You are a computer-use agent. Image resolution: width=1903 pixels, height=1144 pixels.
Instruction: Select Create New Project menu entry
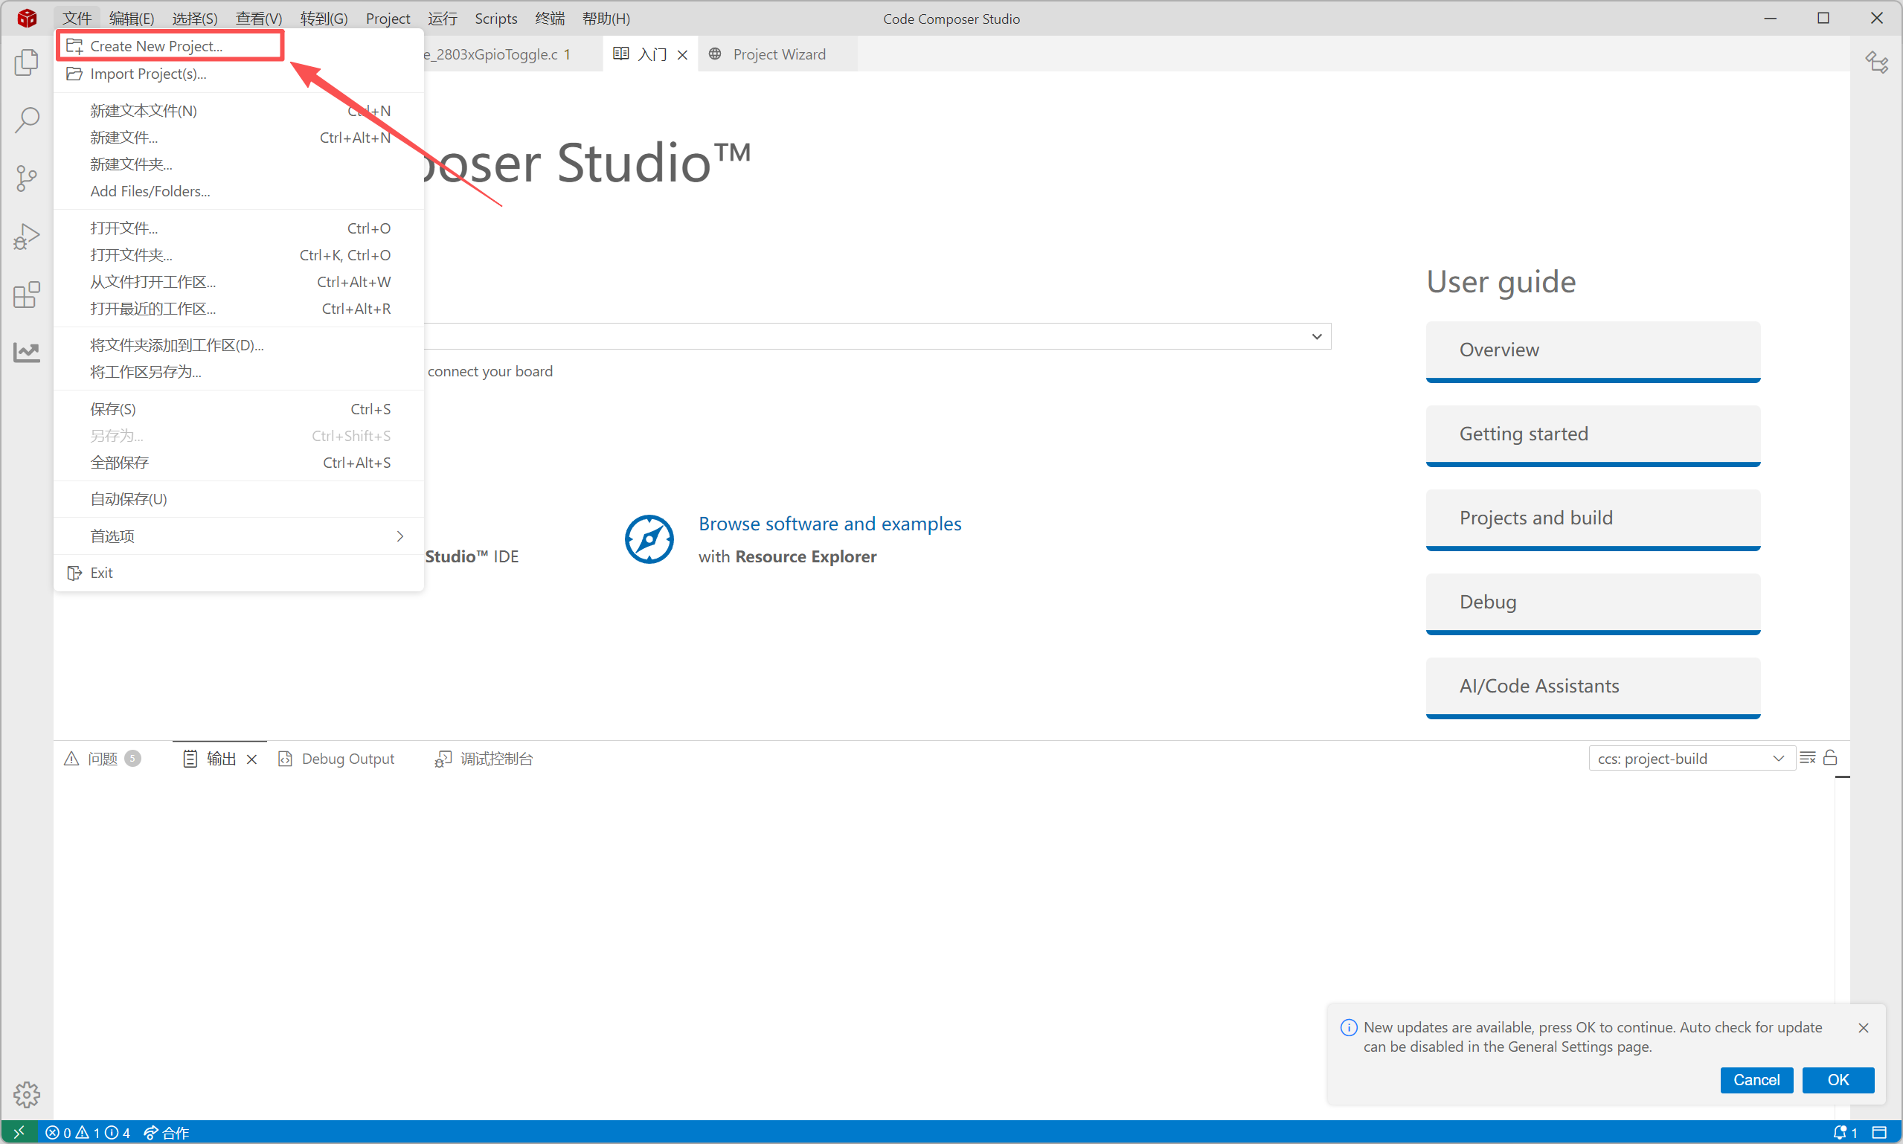click(155, 46)
